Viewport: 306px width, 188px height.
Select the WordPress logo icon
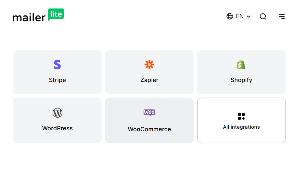[57, 113]
